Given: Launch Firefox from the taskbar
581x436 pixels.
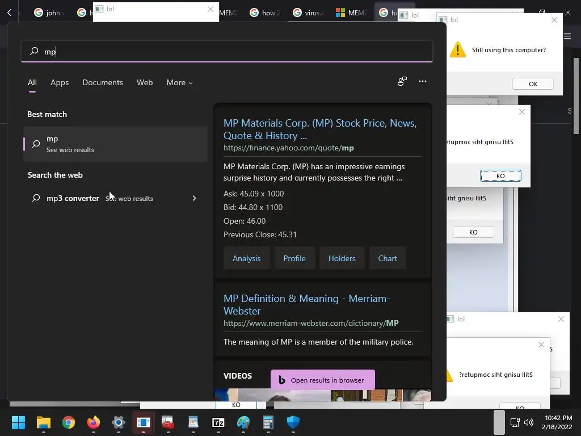Looking at the screenshot, I should (94, 422).
